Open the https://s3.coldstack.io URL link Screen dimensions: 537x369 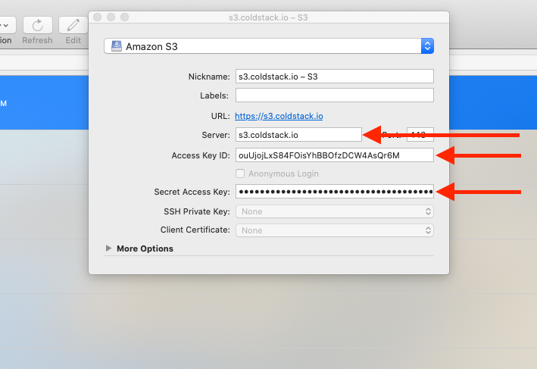[x=279, y=116]
